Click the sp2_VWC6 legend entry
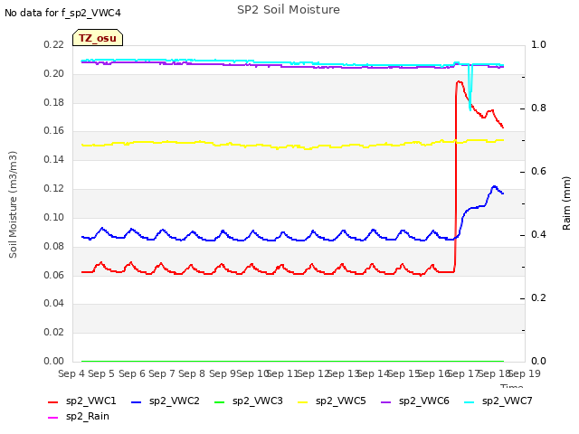 pyautogui.click(x=415, y=401)
